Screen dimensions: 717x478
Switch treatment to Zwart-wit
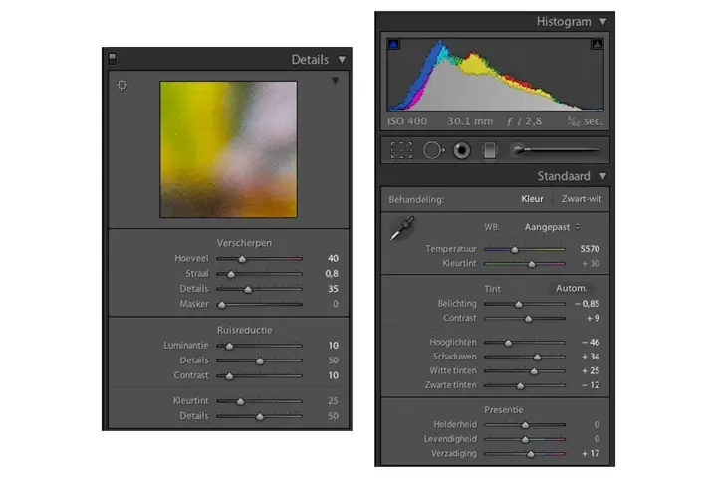pyautogui.click(x=581, y=199)
